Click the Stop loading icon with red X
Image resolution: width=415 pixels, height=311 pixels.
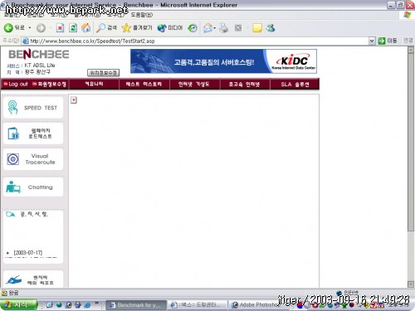(60, 28)
